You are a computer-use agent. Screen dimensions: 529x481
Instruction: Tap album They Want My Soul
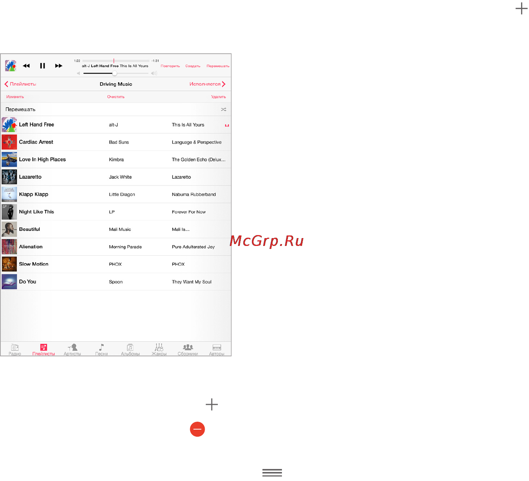(x=192, y=282)
